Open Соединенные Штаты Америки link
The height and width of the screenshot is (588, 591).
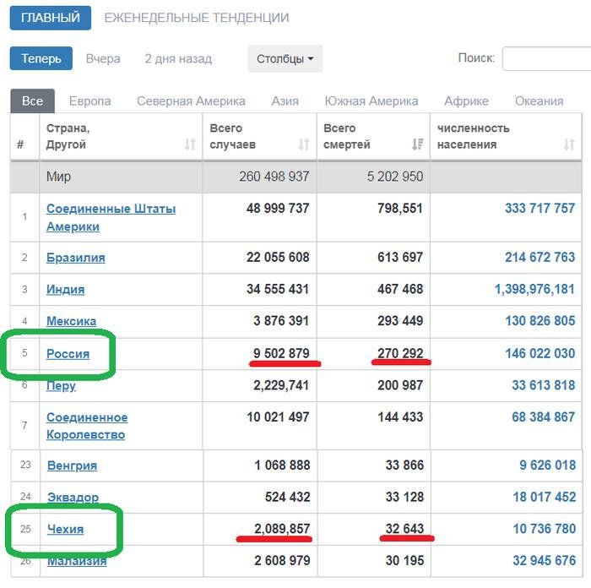[x=111, y=217]
